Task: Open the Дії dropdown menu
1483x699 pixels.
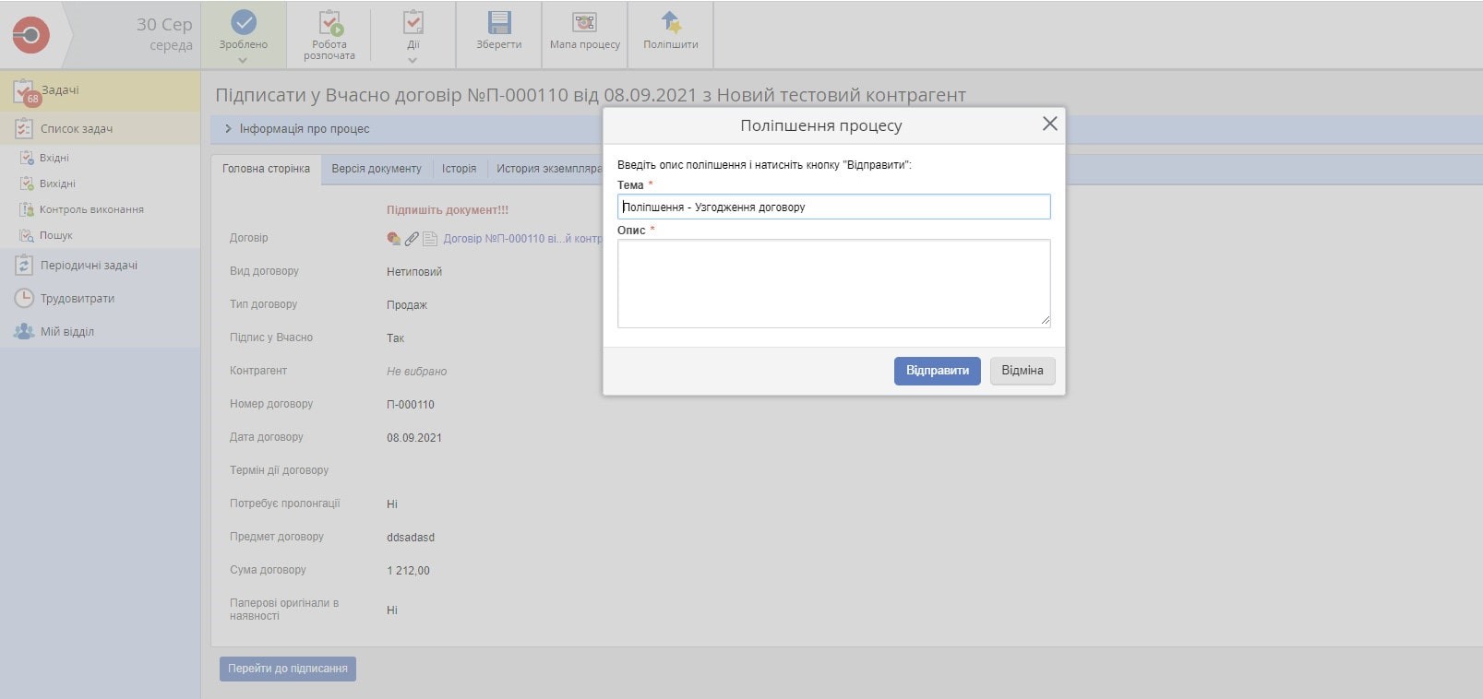Action: [413, 60]
